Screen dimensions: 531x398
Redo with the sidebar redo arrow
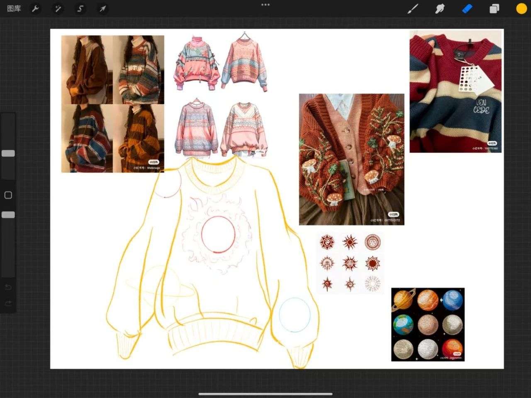point(8,304)
